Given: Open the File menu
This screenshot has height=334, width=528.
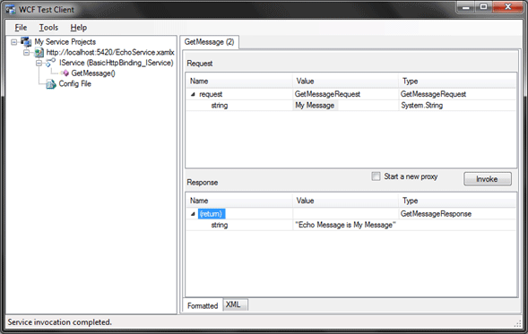Looking at the screenshot, I should tap(21, 28).
